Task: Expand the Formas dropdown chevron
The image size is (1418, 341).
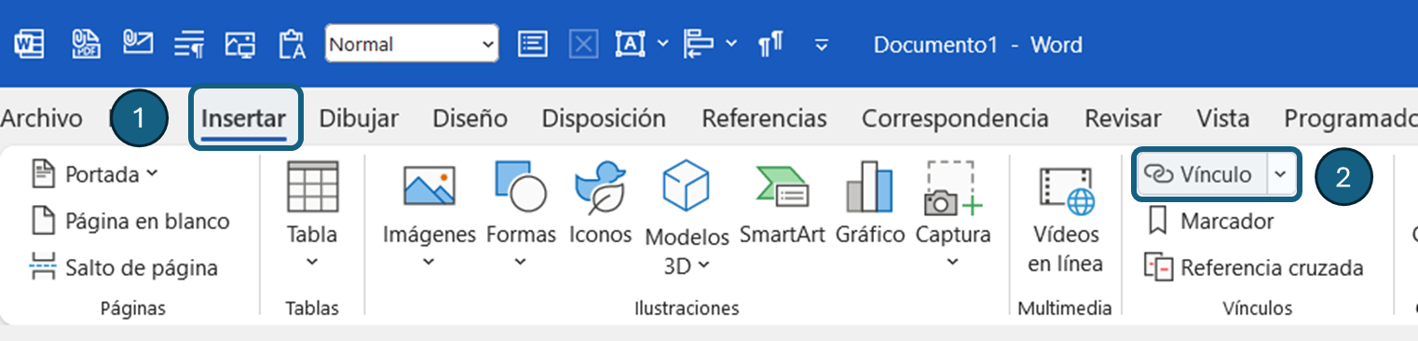Action: pyautogui.click(x=521, y=262)
